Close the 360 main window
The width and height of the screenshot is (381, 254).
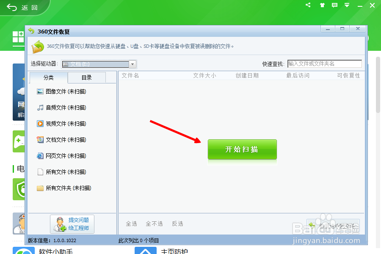pos(372,6)
